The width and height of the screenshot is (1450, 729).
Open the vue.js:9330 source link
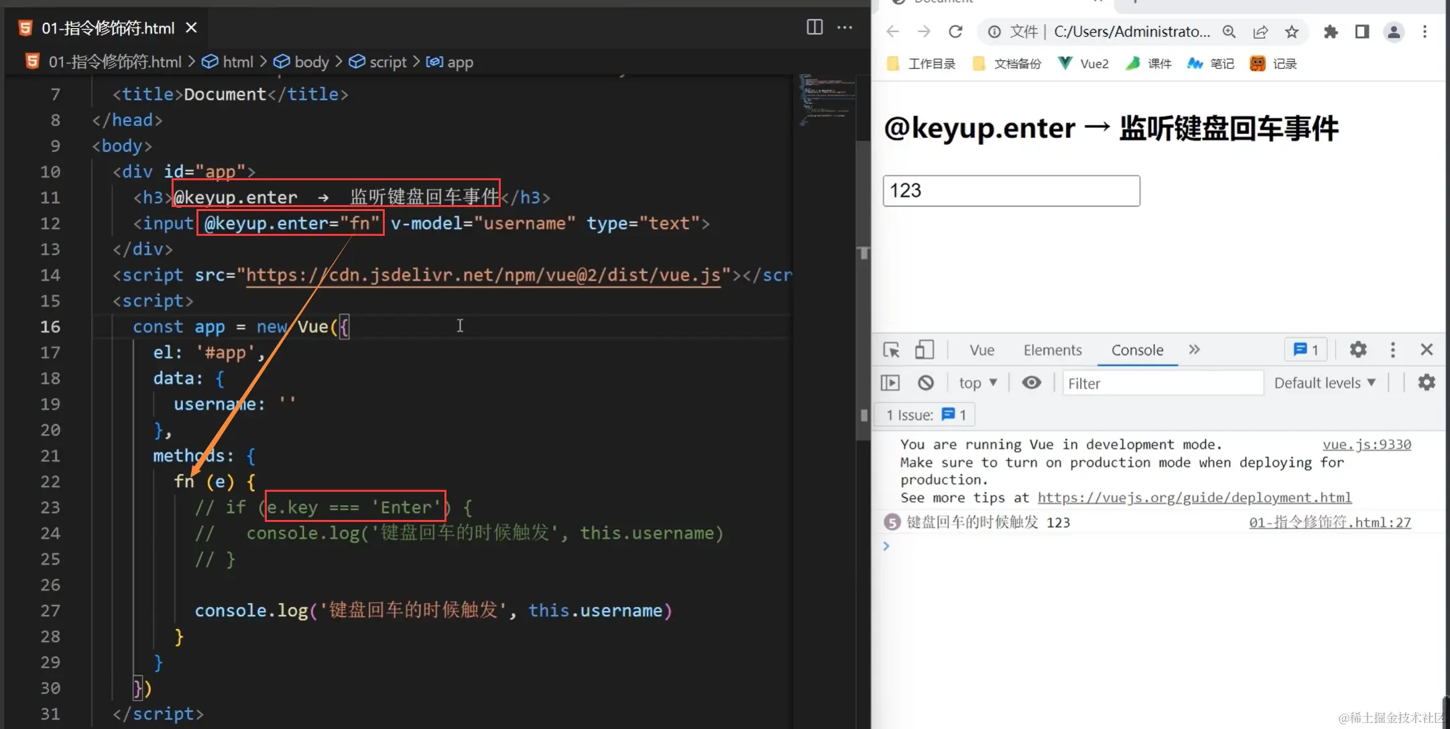[1366, 445]
